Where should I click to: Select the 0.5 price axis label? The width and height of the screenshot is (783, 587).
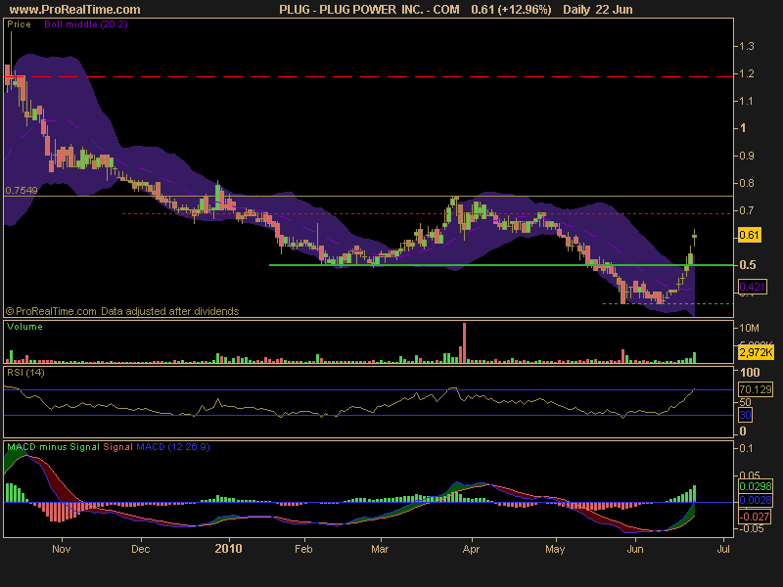[x=748, y=265]
